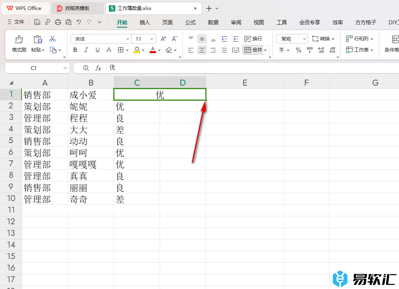Click the Merge (合并) button
Viewport: 399px width, 289px height.
[253, 50]
